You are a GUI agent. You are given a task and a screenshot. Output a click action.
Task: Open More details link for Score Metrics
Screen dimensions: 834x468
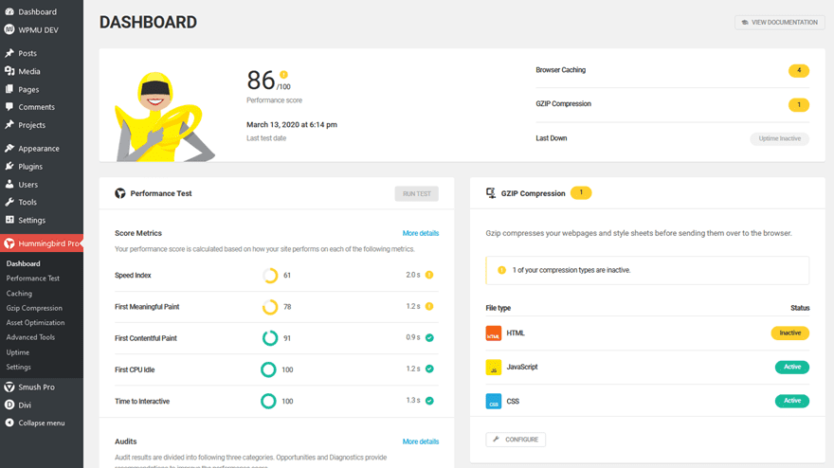(420, 233)
